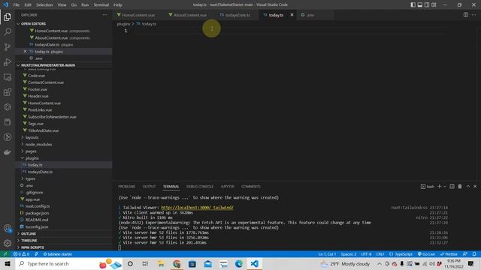Open Microsoft Edge from taskbar
This screenshot has width=481, height=270.
(239, 263)
